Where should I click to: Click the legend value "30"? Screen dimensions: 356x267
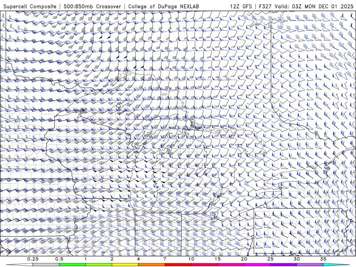coord(297,259)
